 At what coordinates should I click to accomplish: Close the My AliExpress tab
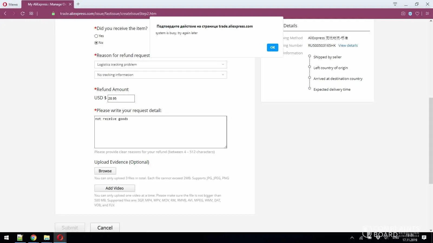pyautogui.click(x=70, y=4)
